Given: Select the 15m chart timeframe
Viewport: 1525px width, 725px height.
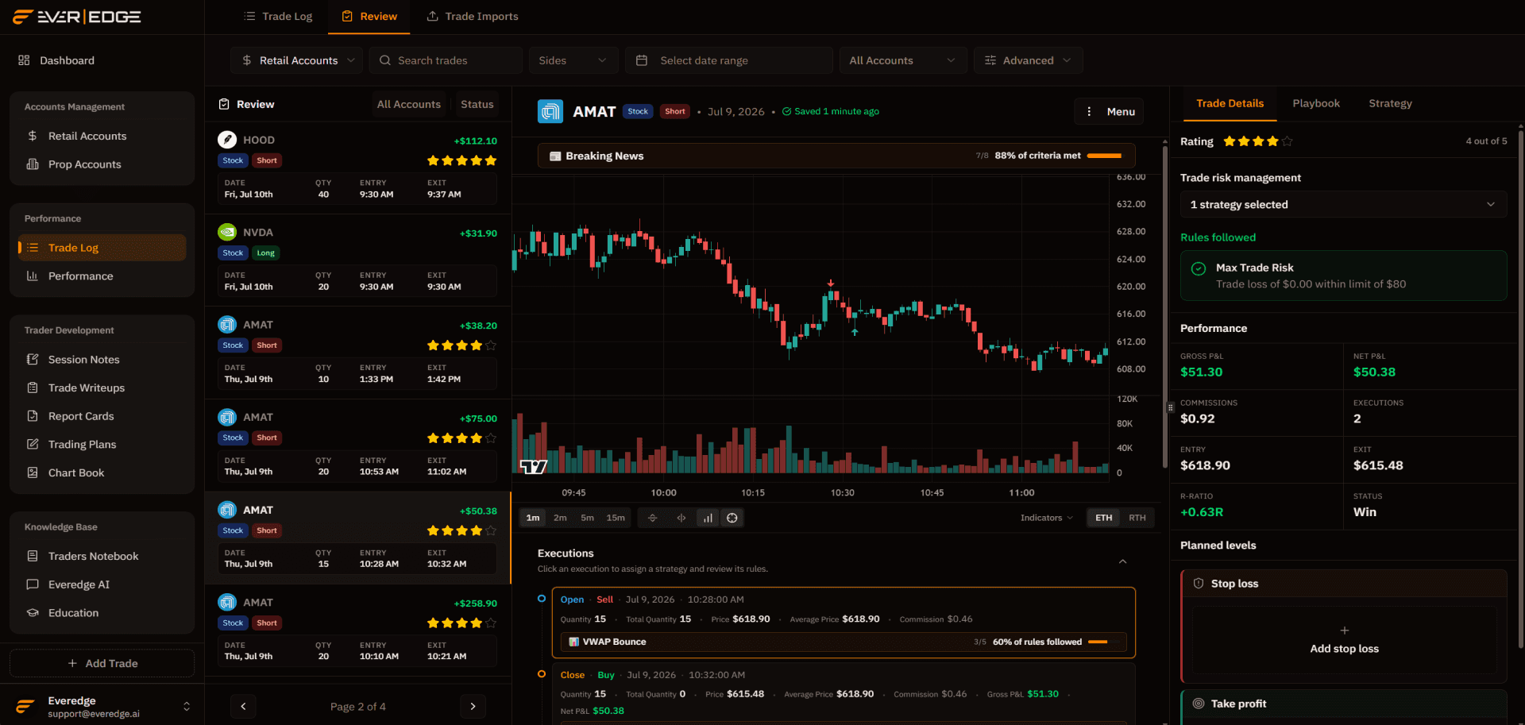Looking at the screenshot, I should (x=616, y=518).
